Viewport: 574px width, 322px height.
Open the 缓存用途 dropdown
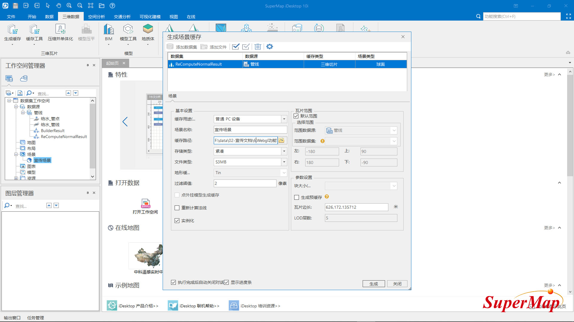coord(284,119)
